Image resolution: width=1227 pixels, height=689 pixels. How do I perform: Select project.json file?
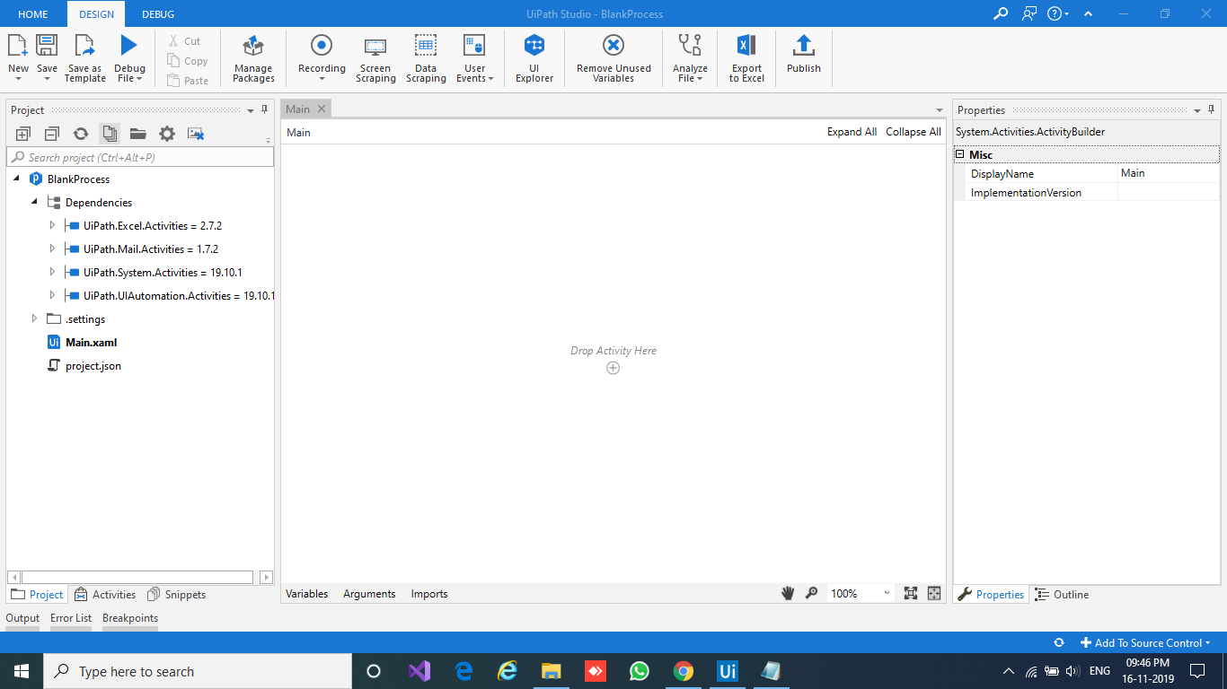tap(93, 365)
